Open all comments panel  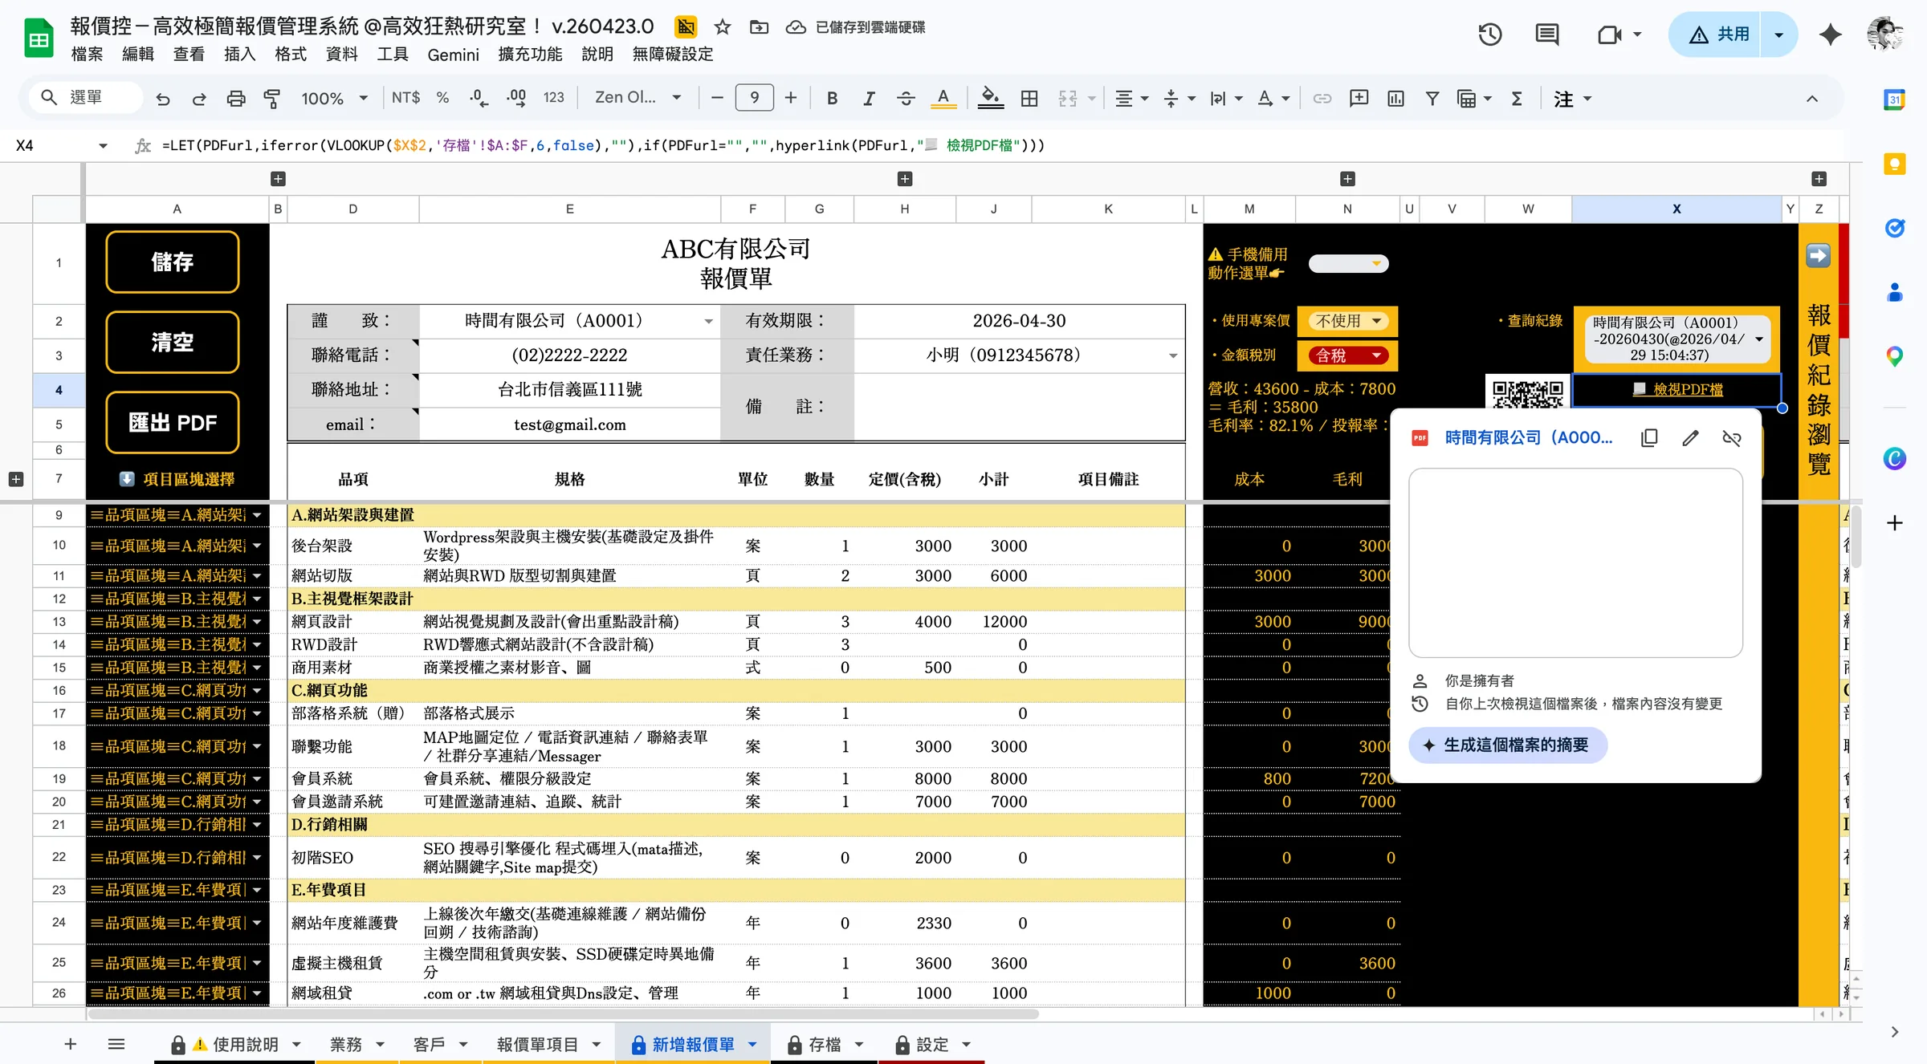(1546, 35)
